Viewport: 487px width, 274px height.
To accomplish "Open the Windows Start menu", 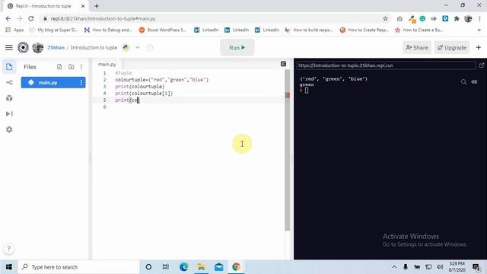I will point(8,267).
